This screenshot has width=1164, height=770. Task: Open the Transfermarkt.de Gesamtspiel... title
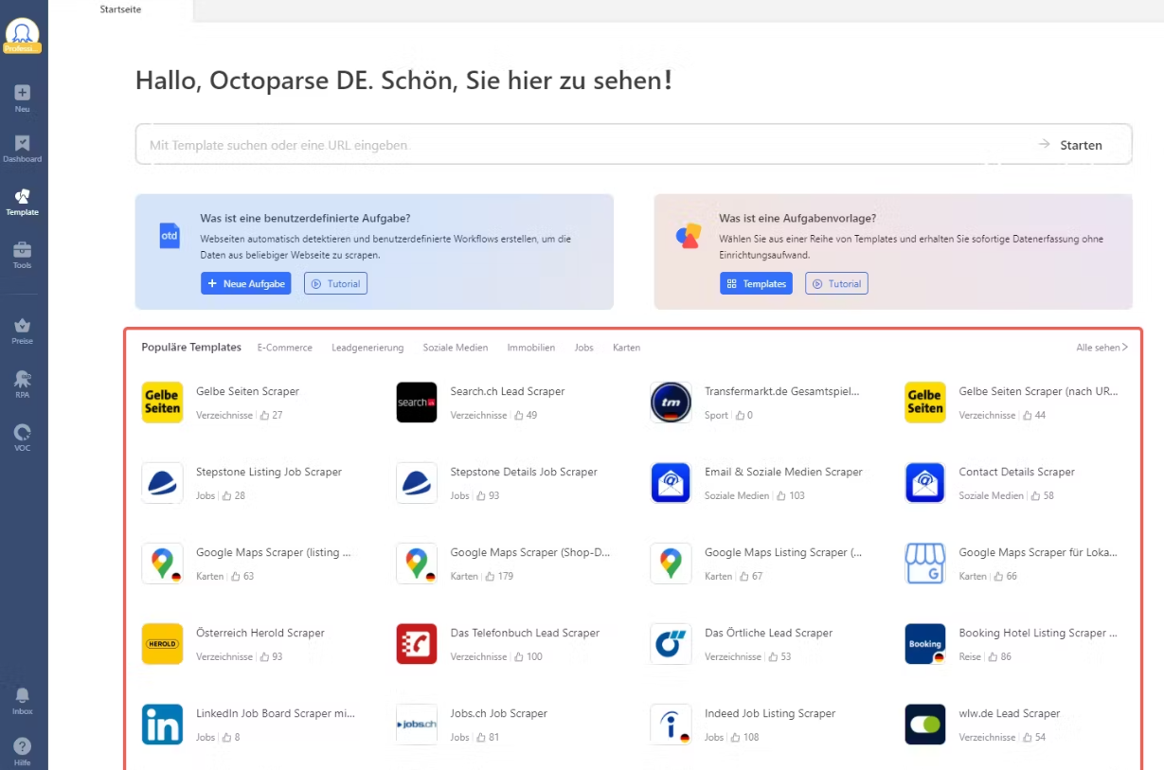(782, 391)
